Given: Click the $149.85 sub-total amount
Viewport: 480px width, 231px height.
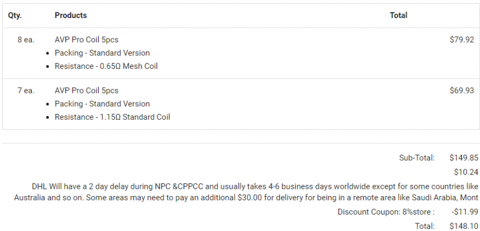Looking at the screenshot, I should 464,158.
